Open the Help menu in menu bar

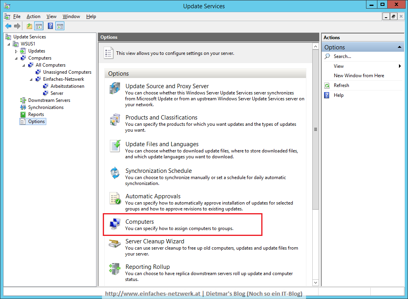pyautogui.click(x=91, y=16)
